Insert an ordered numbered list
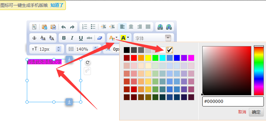Viewport: 266px width, 139px height. (84, 27)
